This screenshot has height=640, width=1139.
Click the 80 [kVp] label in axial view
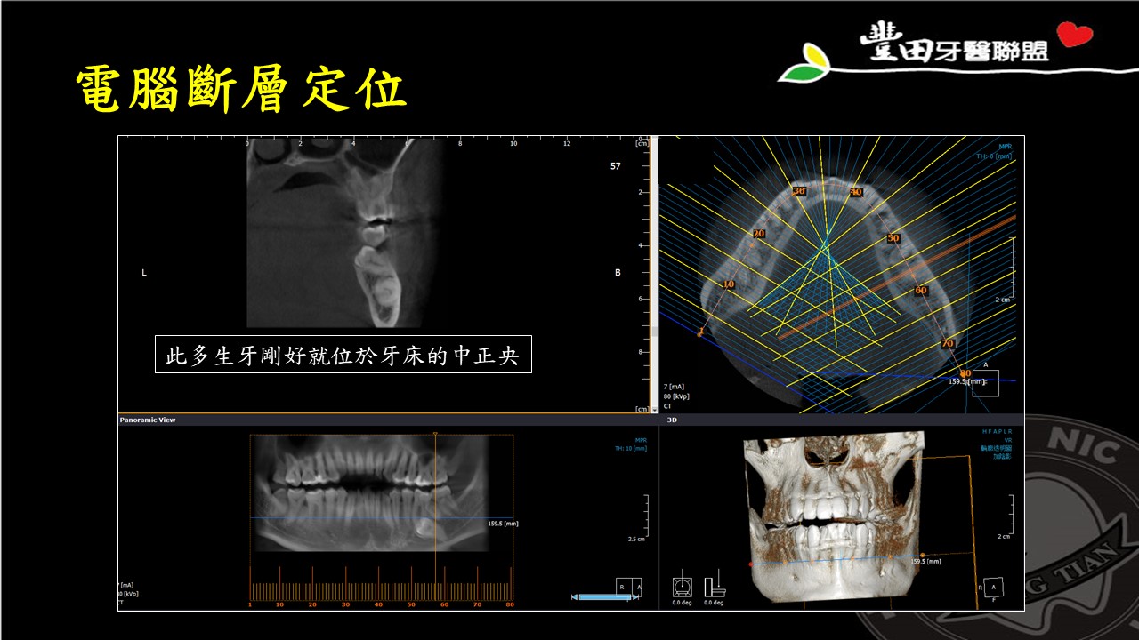[x=676, y=396]
